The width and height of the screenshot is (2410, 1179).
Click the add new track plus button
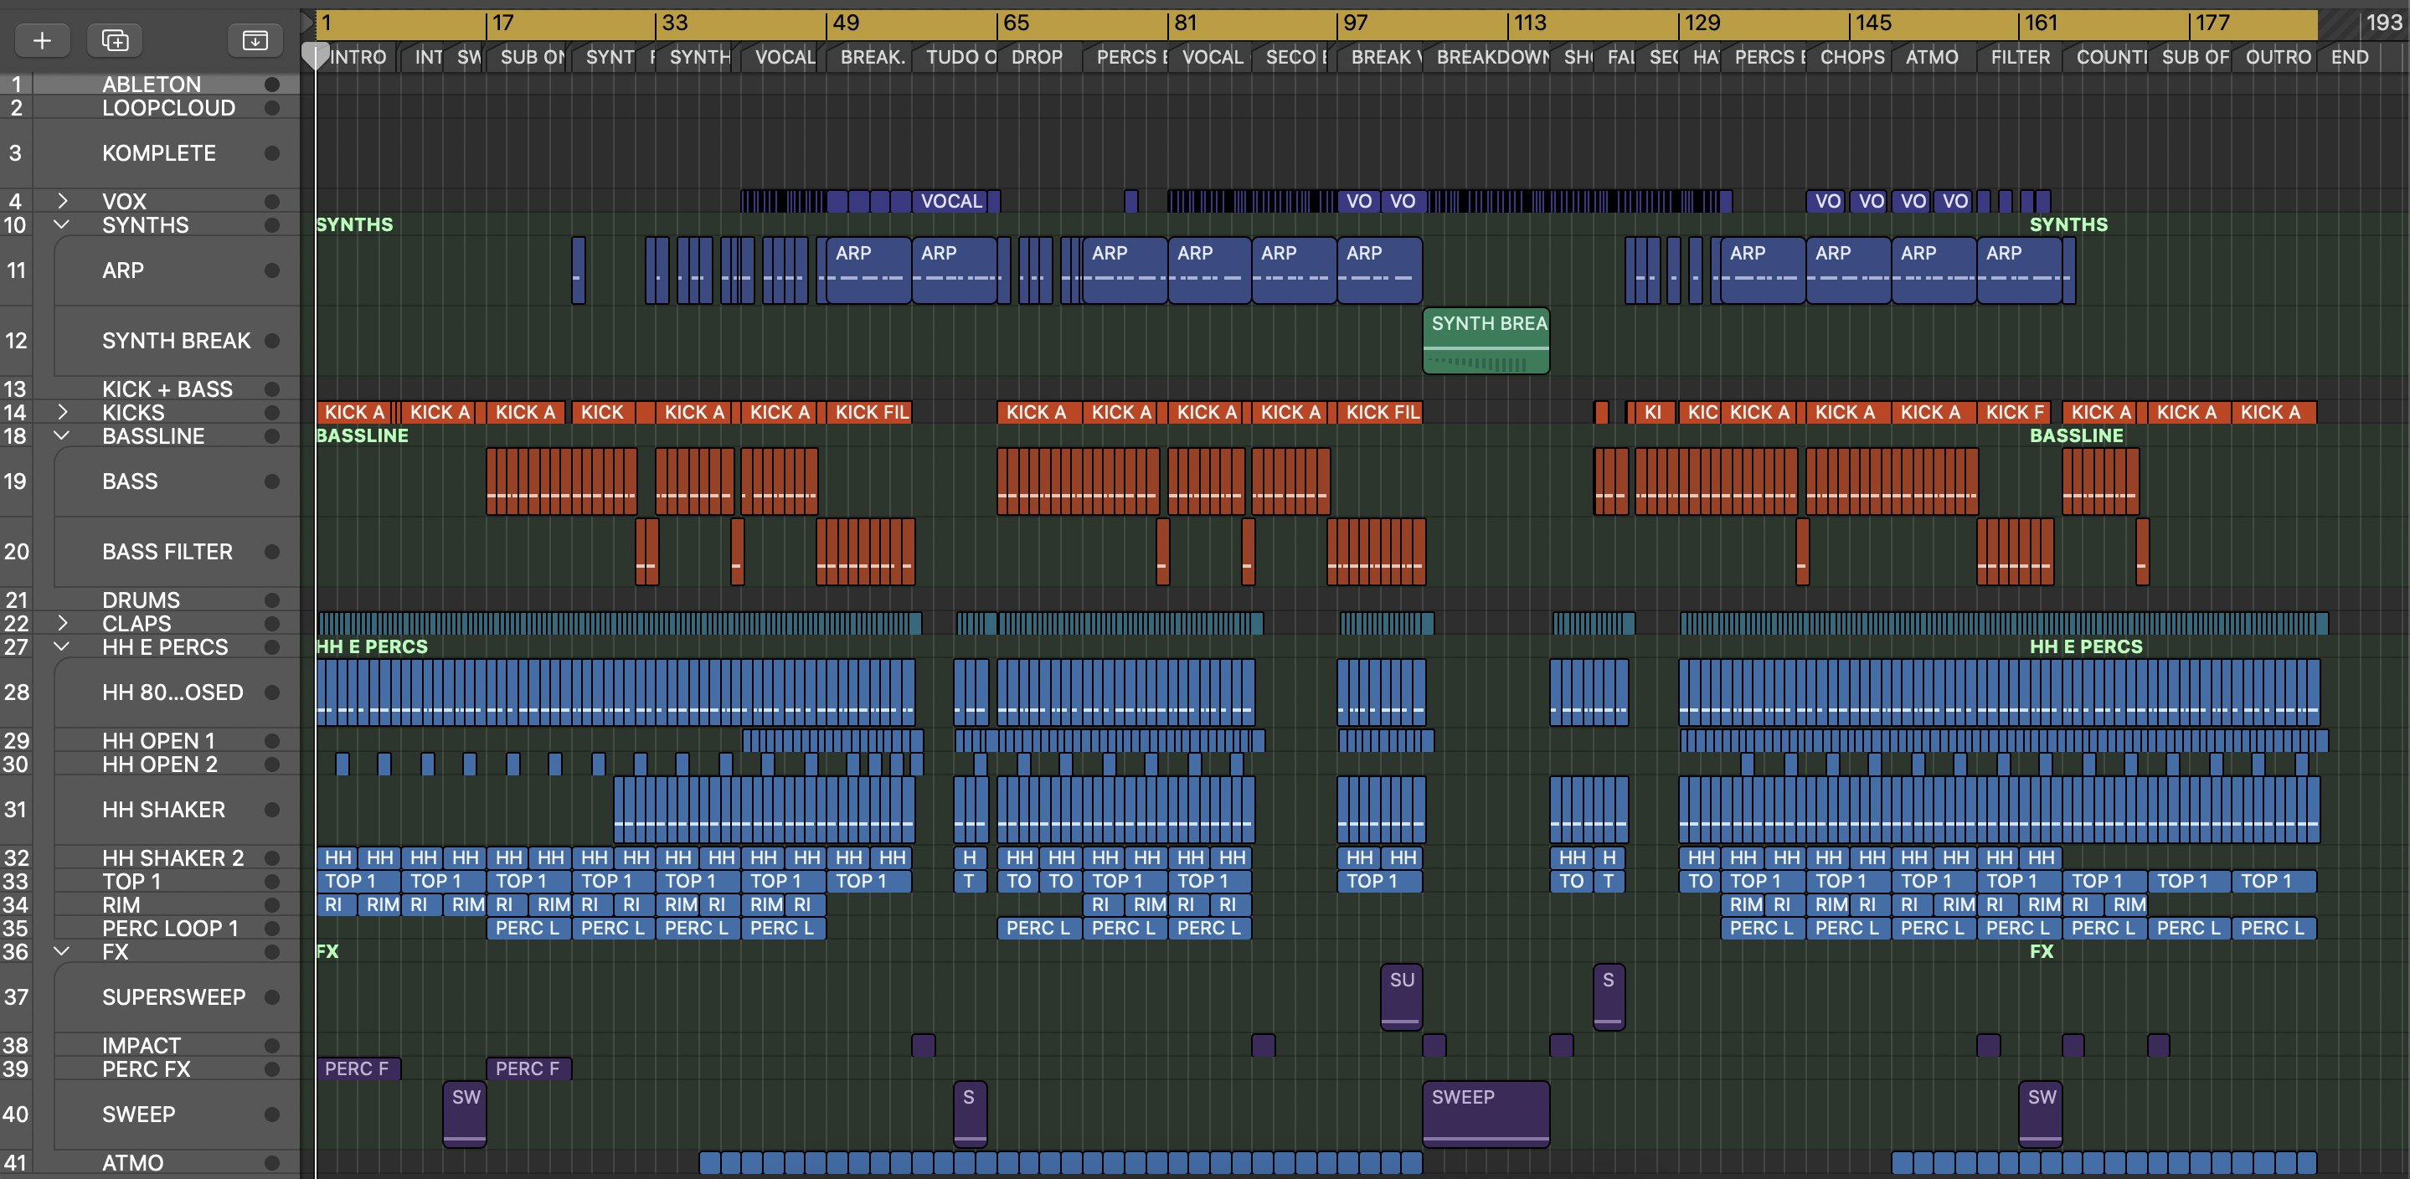42,40
